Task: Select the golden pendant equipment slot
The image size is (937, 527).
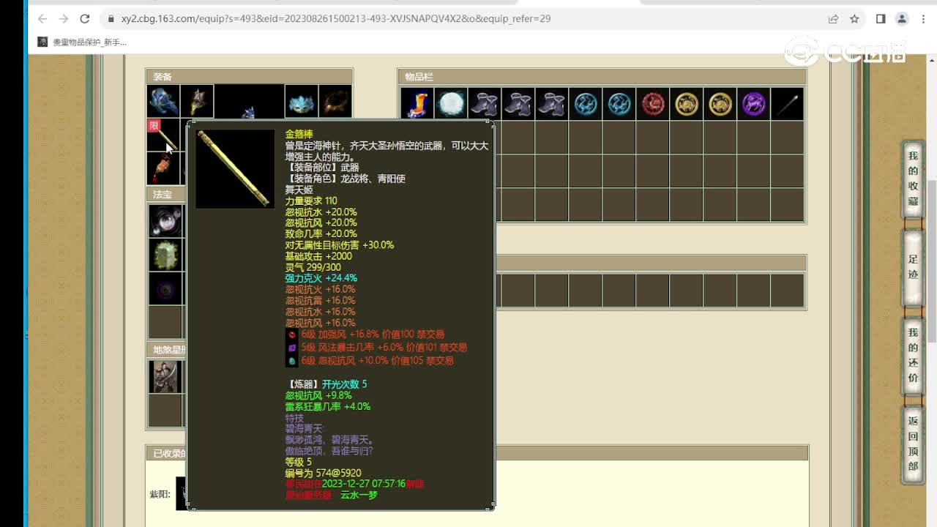Action: [x=197, y=101]
